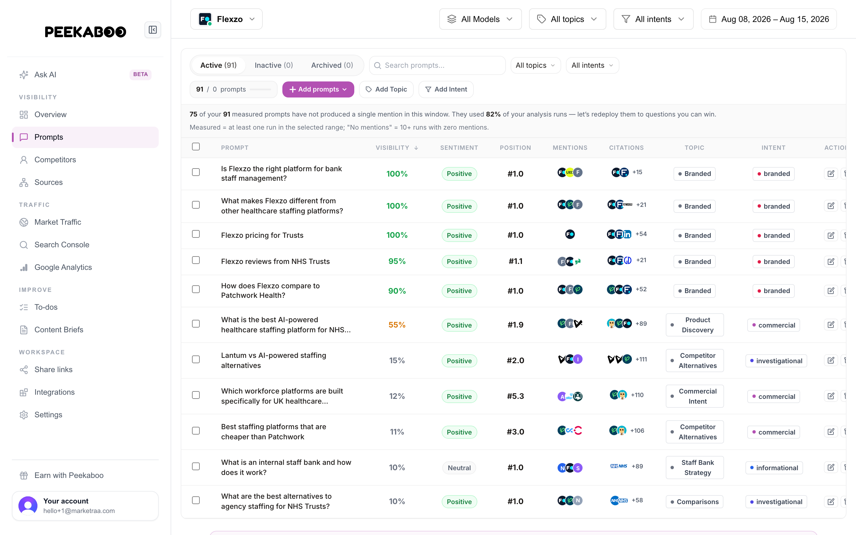The image size is (856, 535).
Task: Check the Patchwork Health comparison row
Action: click(x=196, y=289)
